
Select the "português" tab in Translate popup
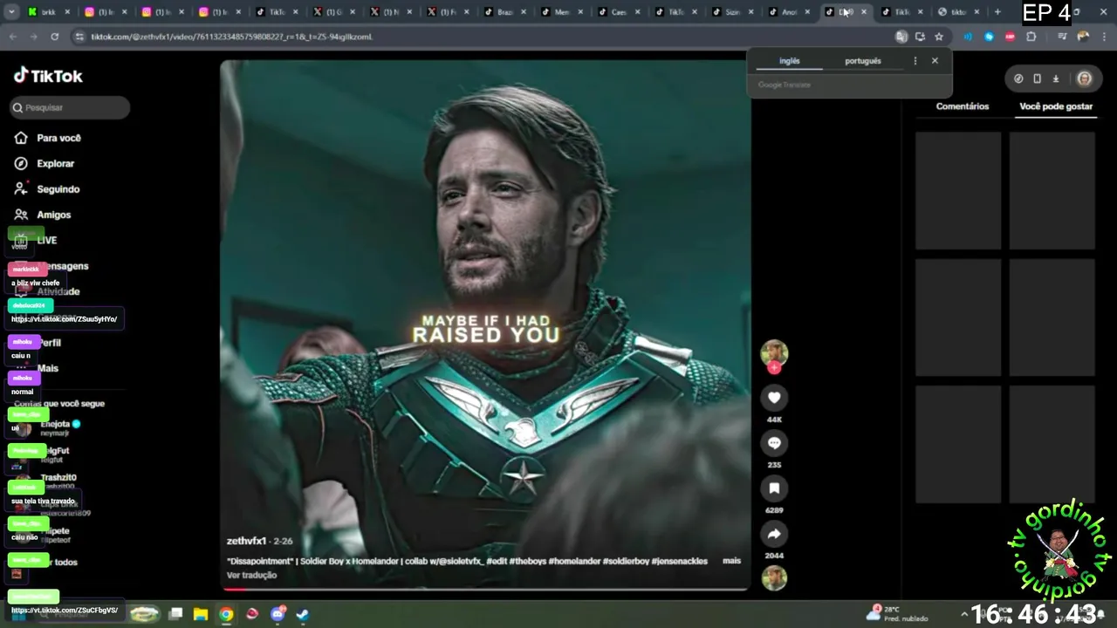pyautogui.click(x=863, y=61)
